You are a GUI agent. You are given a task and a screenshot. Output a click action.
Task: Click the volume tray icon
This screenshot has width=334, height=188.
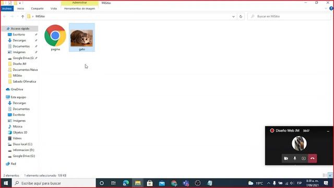click(292, 183)
